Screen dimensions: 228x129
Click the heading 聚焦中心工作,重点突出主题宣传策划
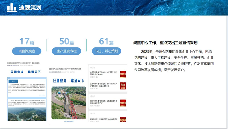click(165, 43)
